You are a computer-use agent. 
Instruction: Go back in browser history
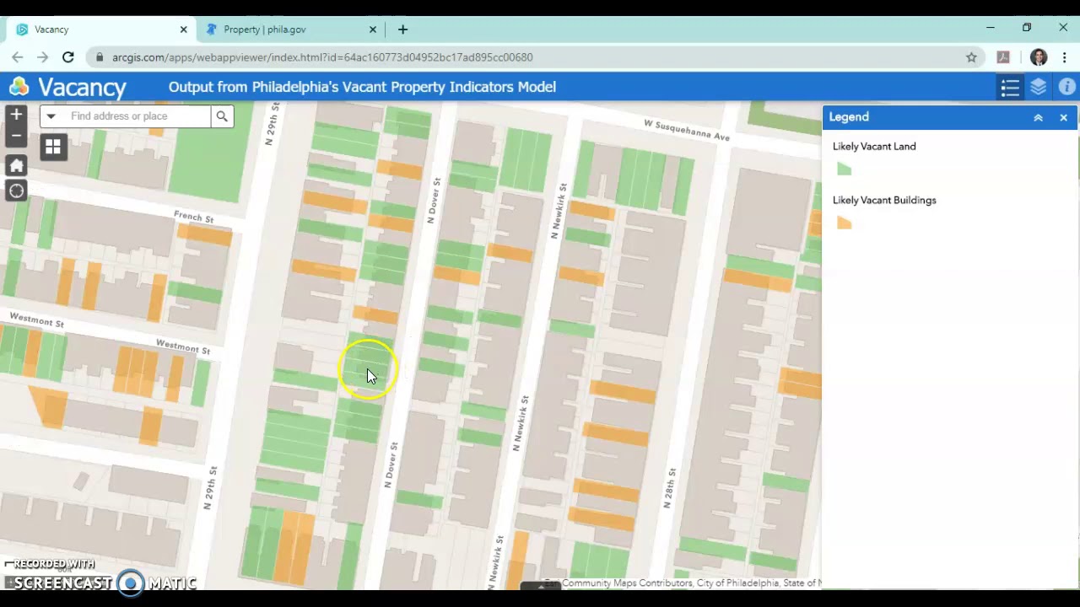(x=18, y=57)
